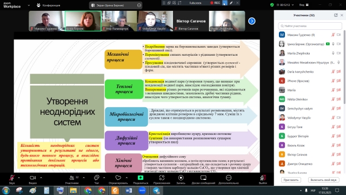This screenshot has height=195, width=346.
Task: Open the Дополнительно more options button
Action: tap(229, 179)
